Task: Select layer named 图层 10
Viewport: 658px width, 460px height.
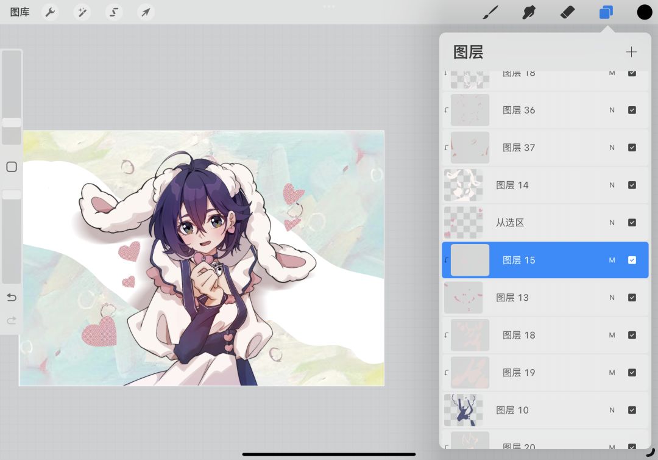Action: [x=512, y=410]
